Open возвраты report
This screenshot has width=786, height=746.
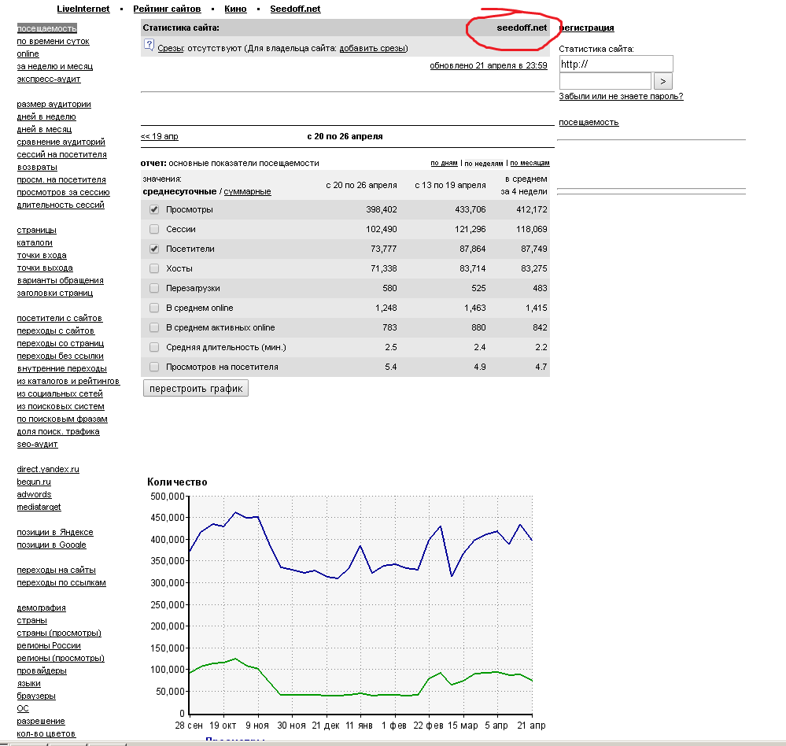(x=37, y=167)
